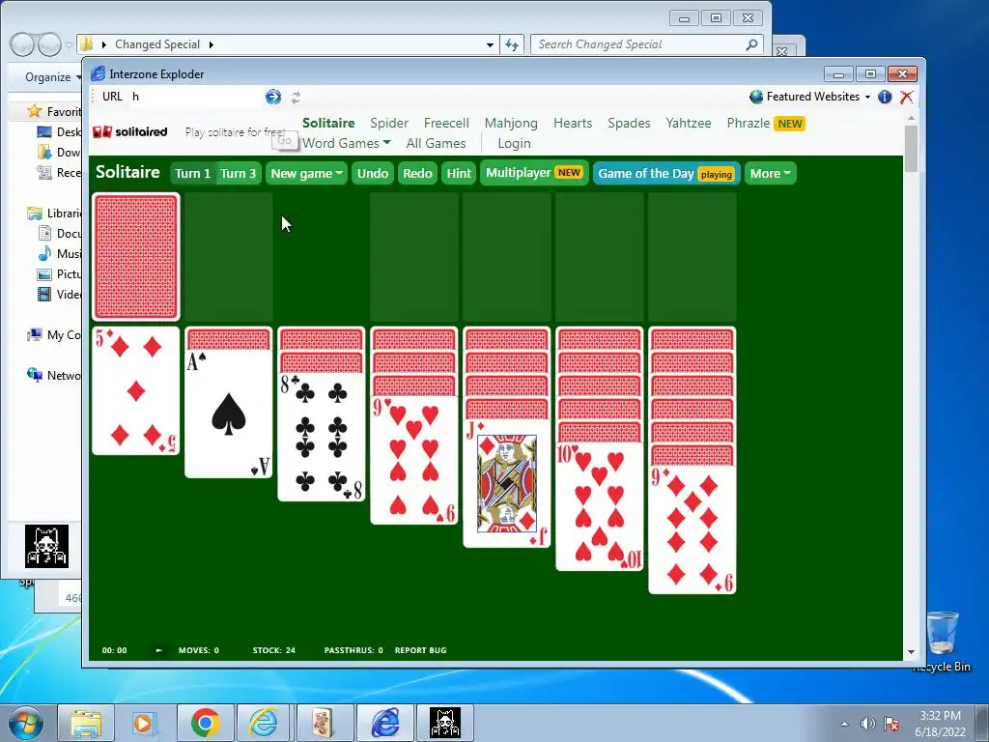Expand the New game dropdown
This screenshot has height=742, width=989.
(x=306, y=174)
